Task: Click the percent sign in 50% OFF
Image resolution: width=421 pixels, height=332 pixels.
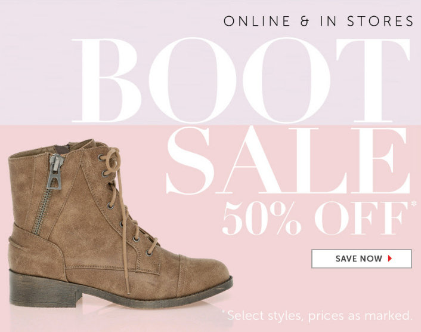Action: click(x=281, y=219)
